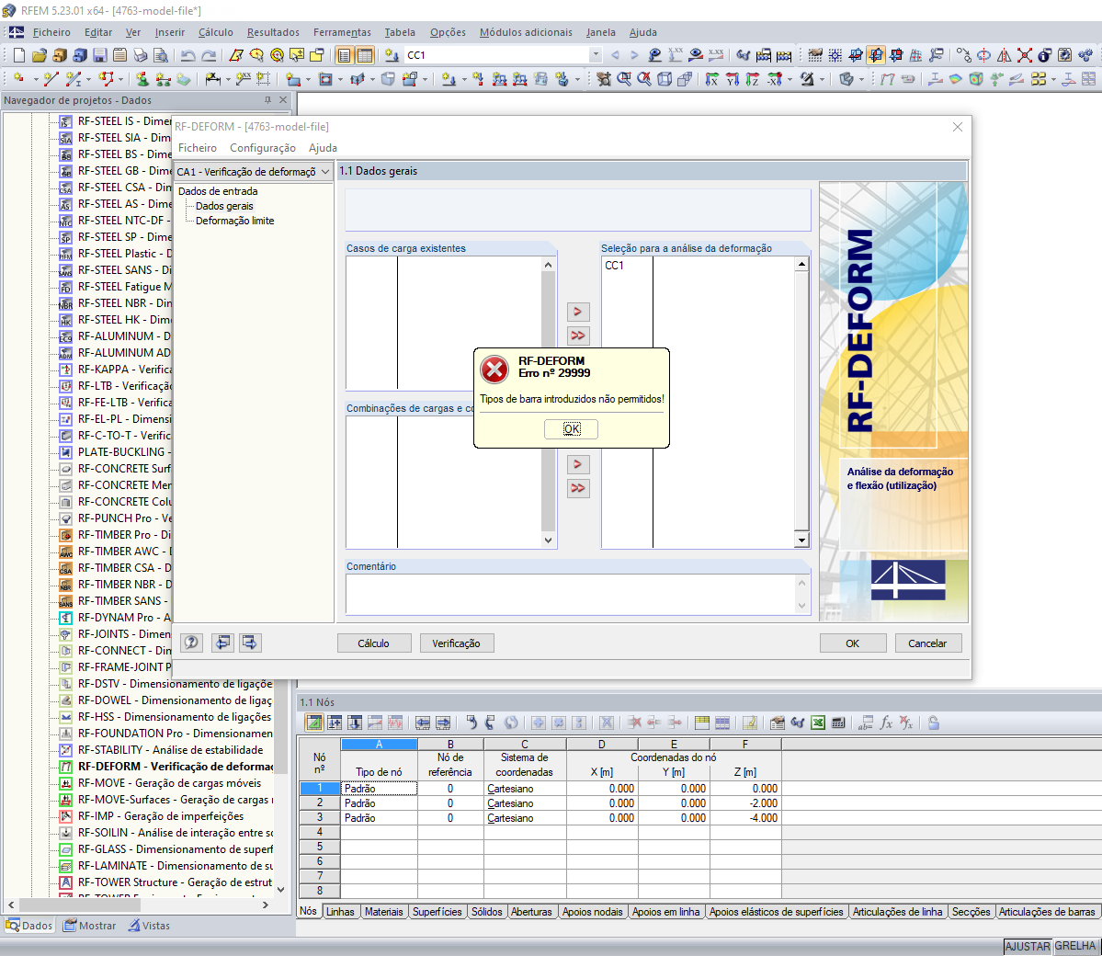The width and height of the screenshot is (1102, 956).
Task: Switch to the Apoios nodais tab
Action: coord(593,912)
